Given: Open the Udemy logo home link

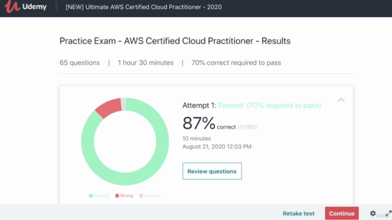Looking at the screenshot, I should [x=26, y=7].
